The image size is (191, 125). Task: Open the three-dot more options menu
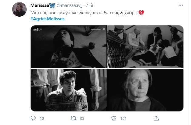coord(181,5)
